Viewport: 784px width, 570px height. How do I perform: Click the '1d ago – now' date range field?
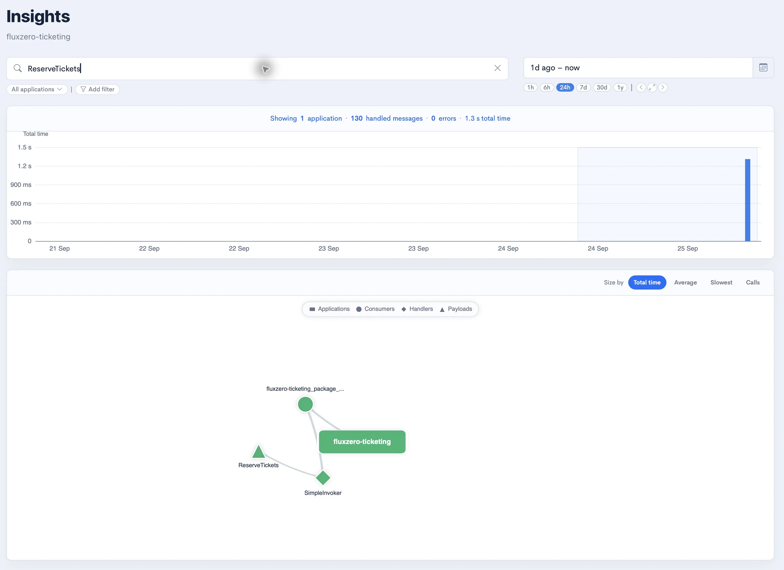[638, 68]
